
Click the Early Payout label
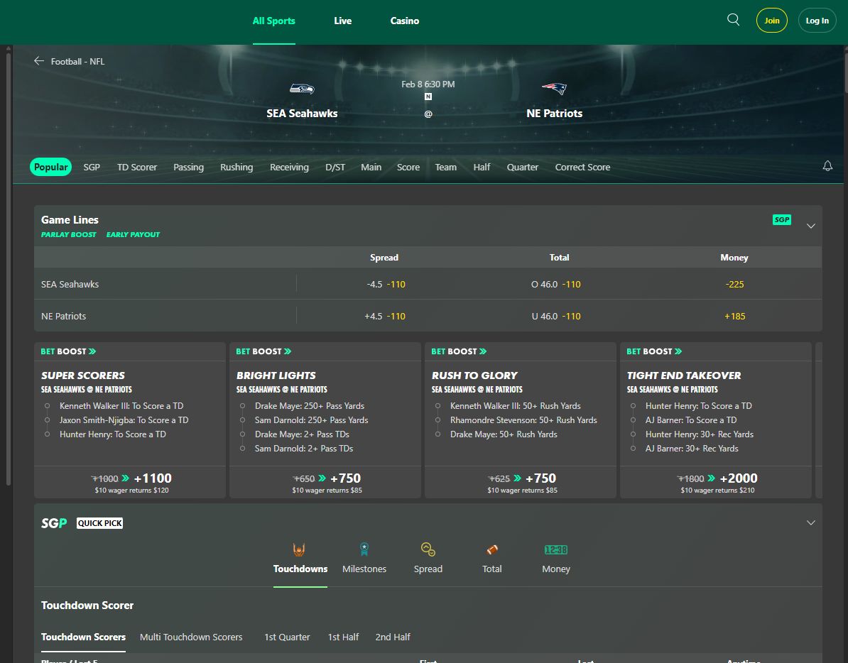point(133,234)
